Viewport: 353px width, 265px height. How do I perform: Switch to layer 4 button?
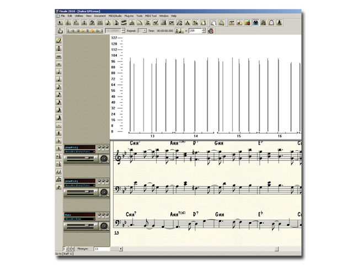click(x=73, y=249)
